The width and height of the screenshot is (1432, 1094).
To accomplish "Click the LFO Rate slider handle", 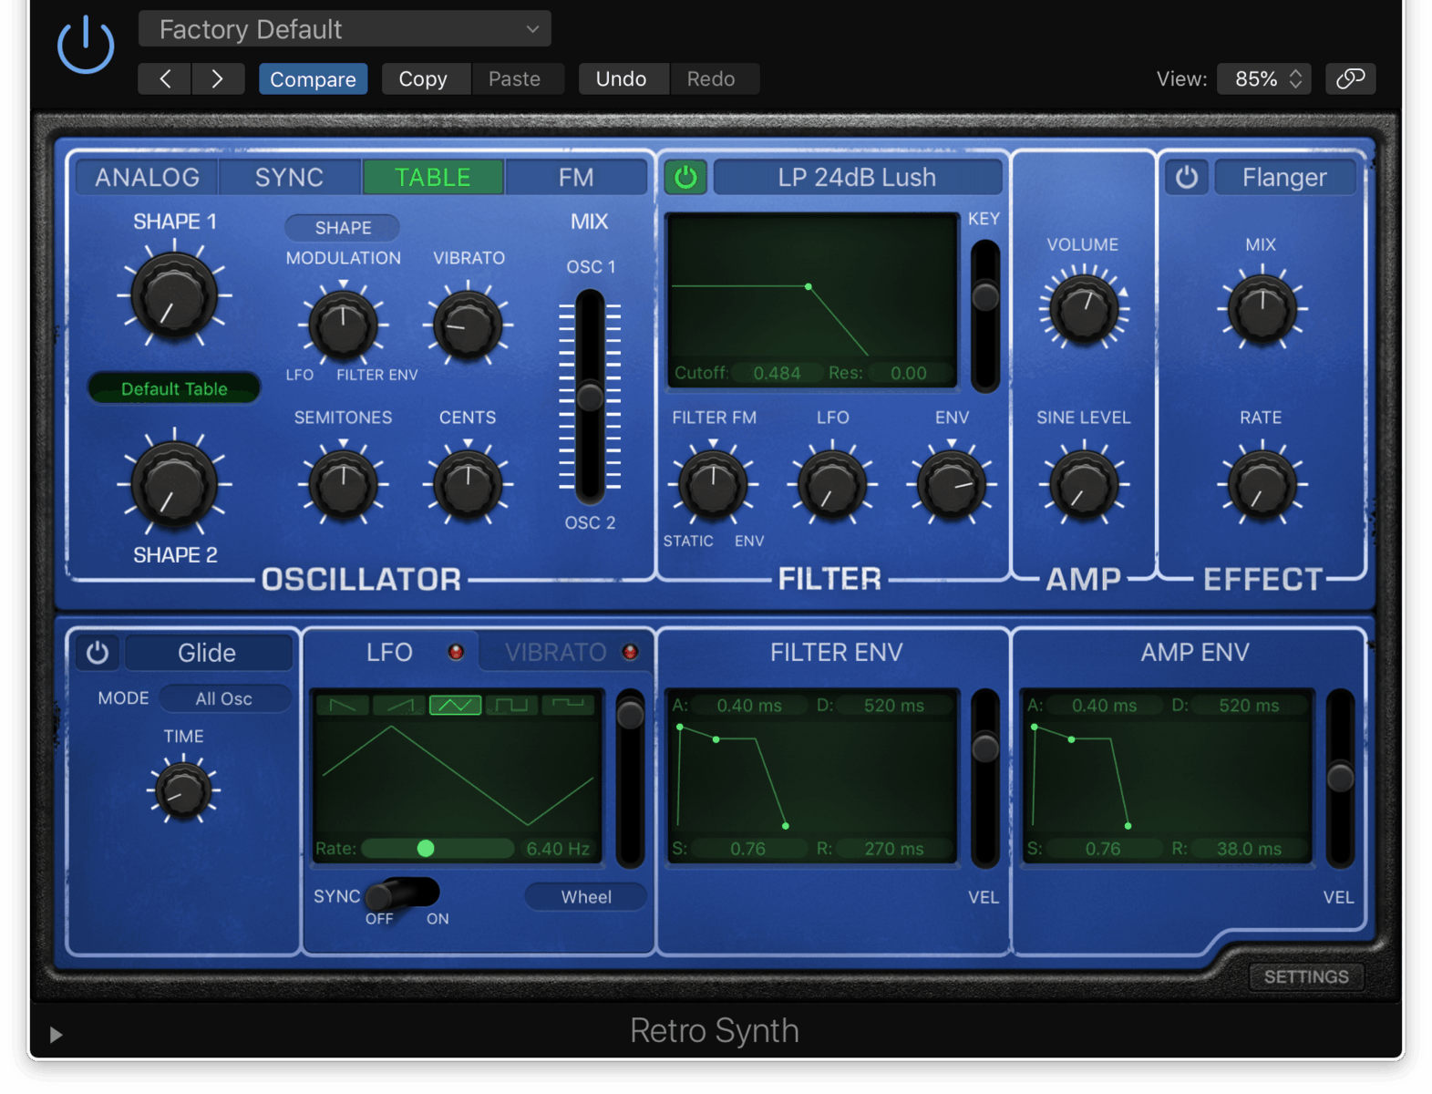I will pyautogui.click(x=426, y=849).
